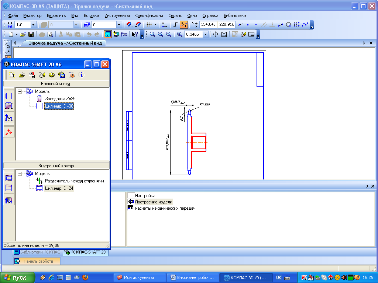Open model folder icon in KOMPAS-SHAFT 2D toolbar
Image resolution: width=378 pixels, height=283 pixels.
tap(22, 75)
